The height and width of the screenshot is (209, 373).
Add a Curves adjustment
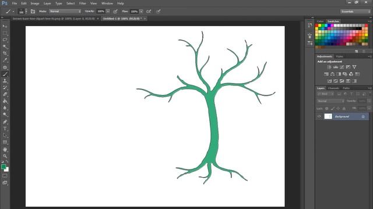[x=342, y=67]
